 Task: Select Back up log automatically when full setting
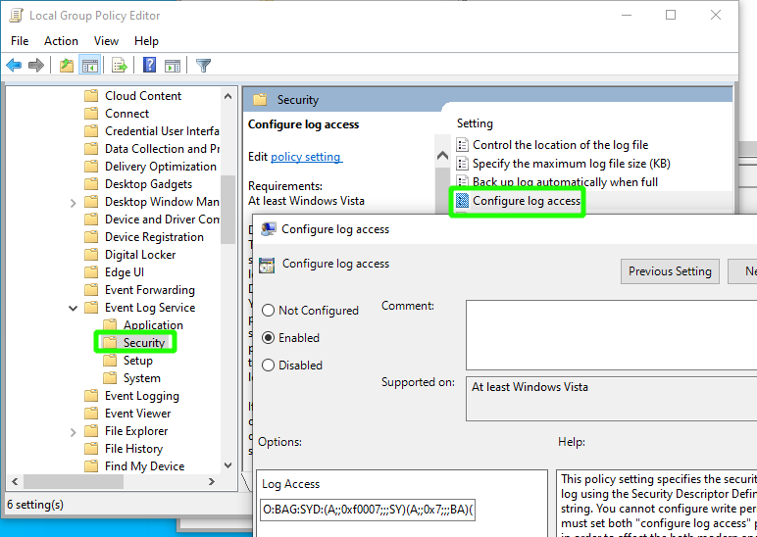(x=566, y=182)
